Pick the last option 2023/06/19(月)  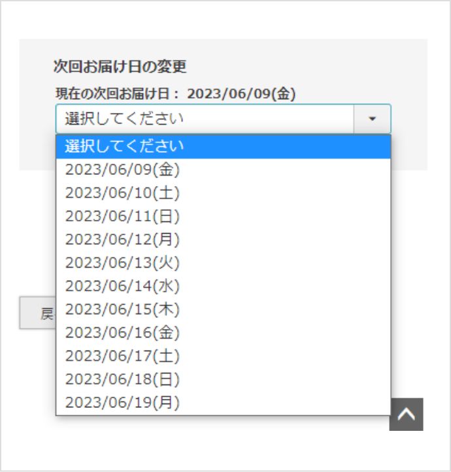223,403
